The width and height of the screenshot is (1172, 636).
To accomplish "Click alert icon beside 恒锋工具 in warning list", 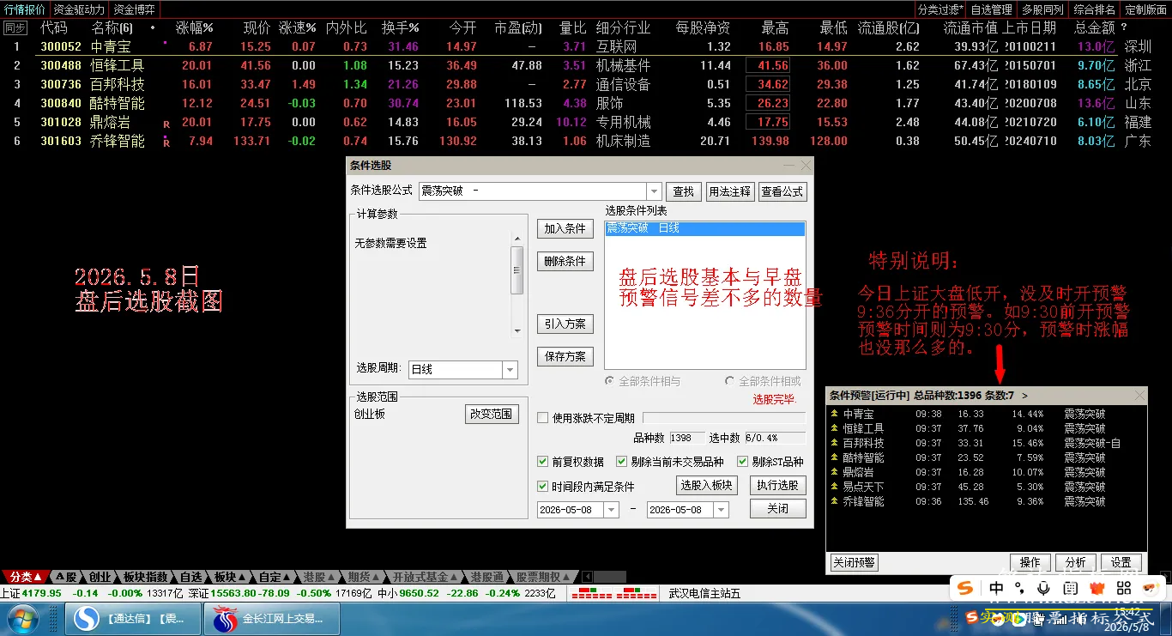I will tap(835, 428).
